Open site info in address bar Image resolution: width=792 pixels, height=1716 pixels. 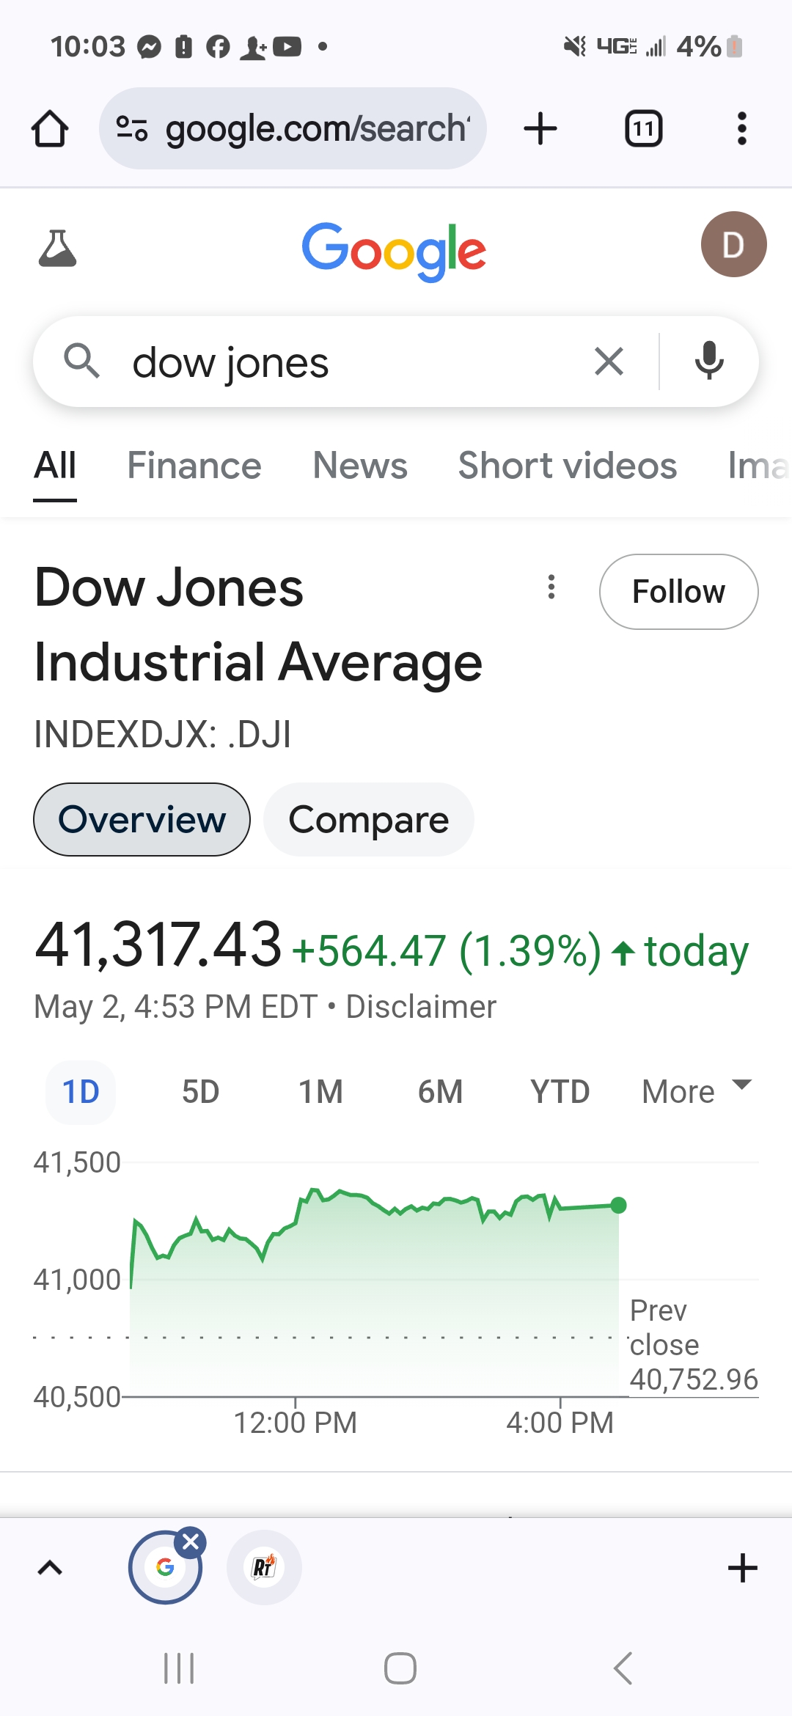tap(132, 128)
